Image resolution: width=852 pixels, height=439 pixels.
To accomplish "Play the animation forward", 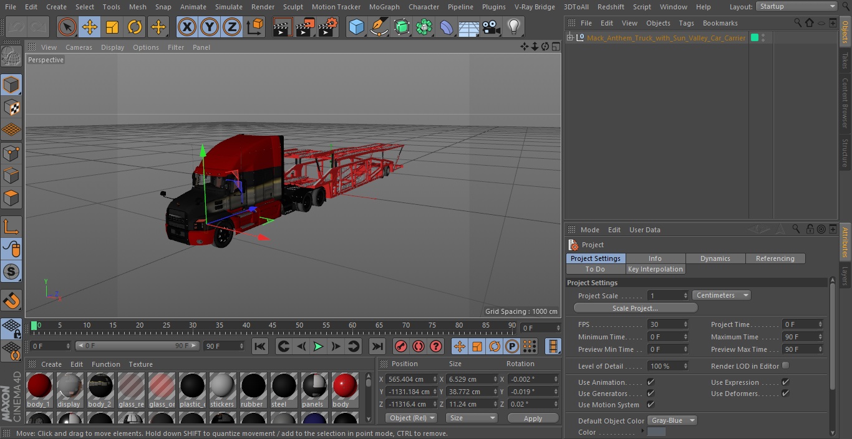I will pyautogui.click(x=318, y=346).
